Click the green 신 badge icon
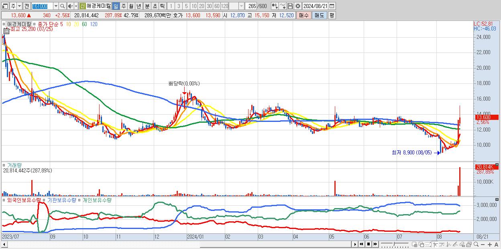Image resolution: width=501 pixels, height=249 pixels. [82, 6]
